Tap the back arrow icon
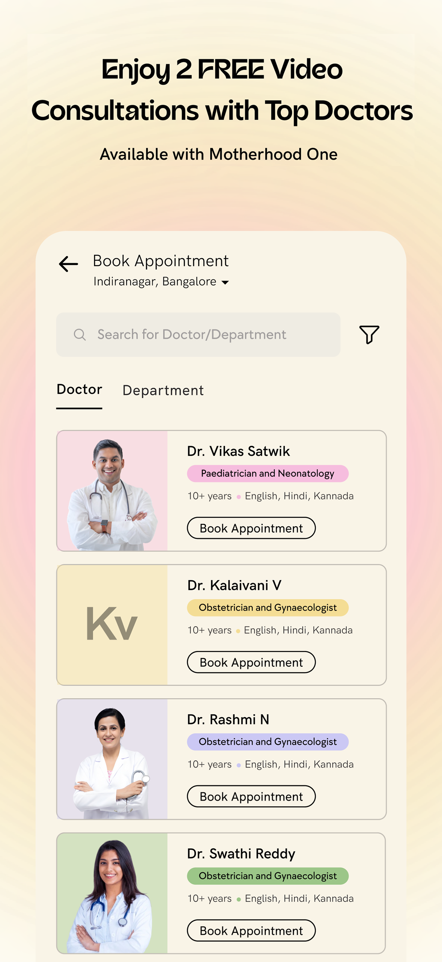Screen dimensions: 442x962 point(69,264)
